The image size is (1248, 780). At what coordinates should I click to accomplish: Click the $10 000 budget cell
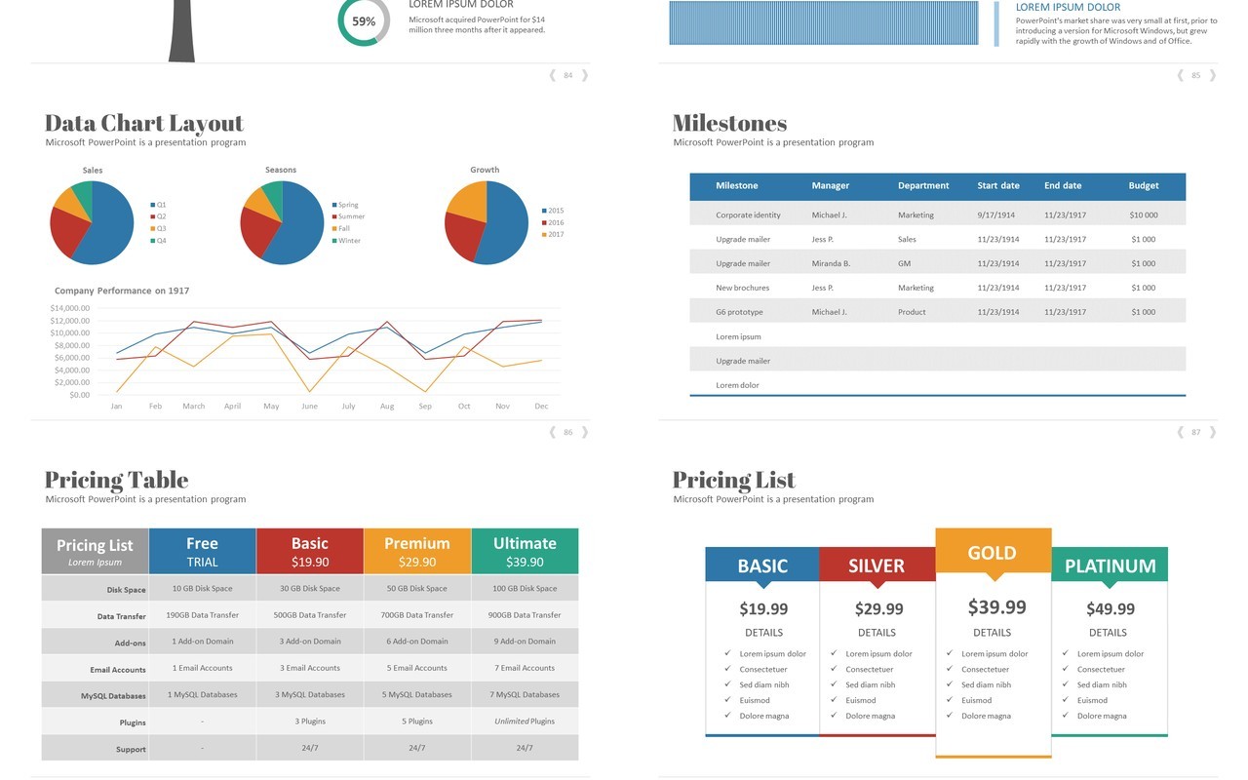click(x=1144, y=214)
